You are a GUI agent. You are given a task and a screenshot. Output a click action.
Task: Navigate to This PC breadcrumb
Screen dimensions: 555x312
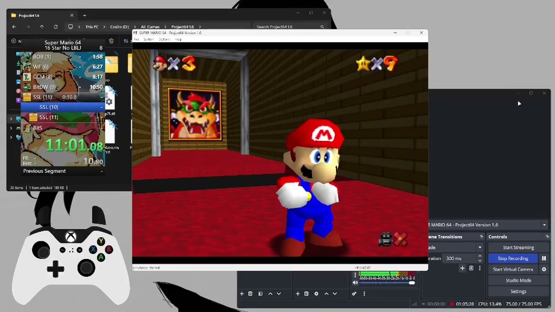point(92,27)
